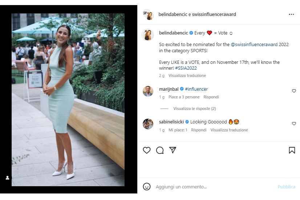Image resolution: width=300 pixels, height=200 pixels.
Task: Open comments via the speech bubble icon
Action: coord(160,150)
